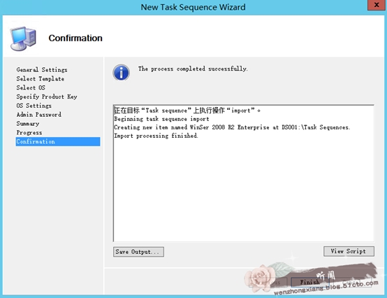387x298 pixels.
Task: Click the 'Import processing finished' log line
Action: [x=156, y=136]
